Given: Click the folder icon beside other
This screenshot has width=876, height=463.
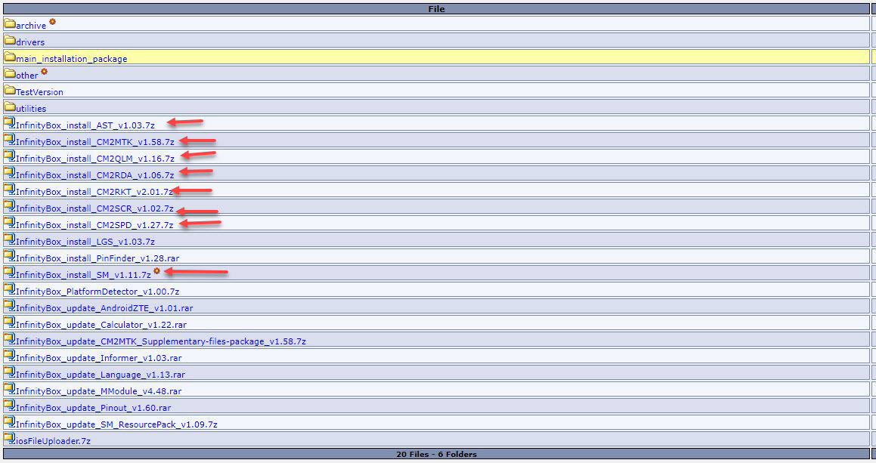Looking at the screenshot, I should (10, 73).
